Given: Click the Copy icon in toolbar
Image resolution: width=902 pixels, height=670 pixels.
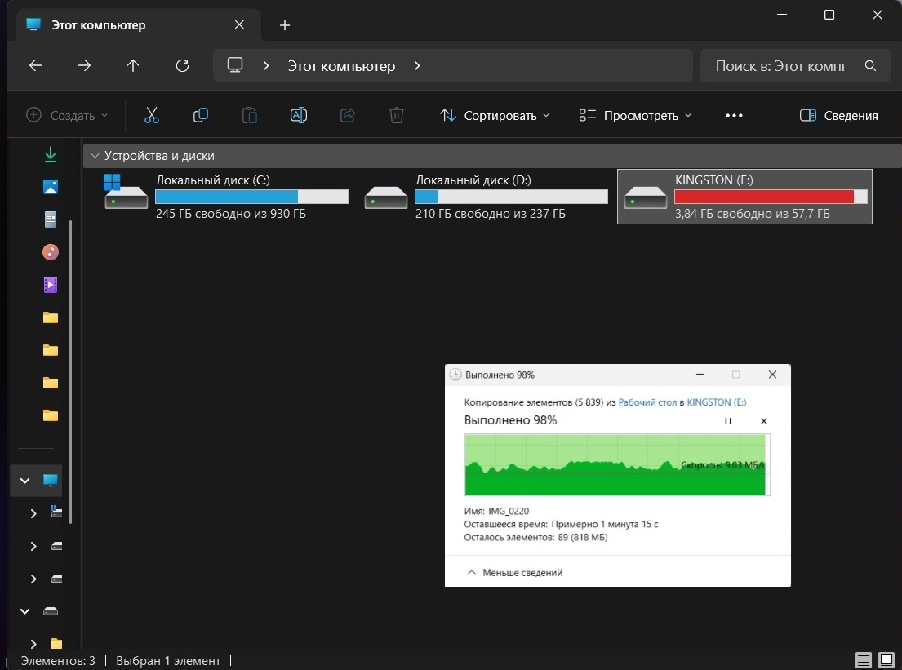Looking at the screenshot, I should [201, 115].
